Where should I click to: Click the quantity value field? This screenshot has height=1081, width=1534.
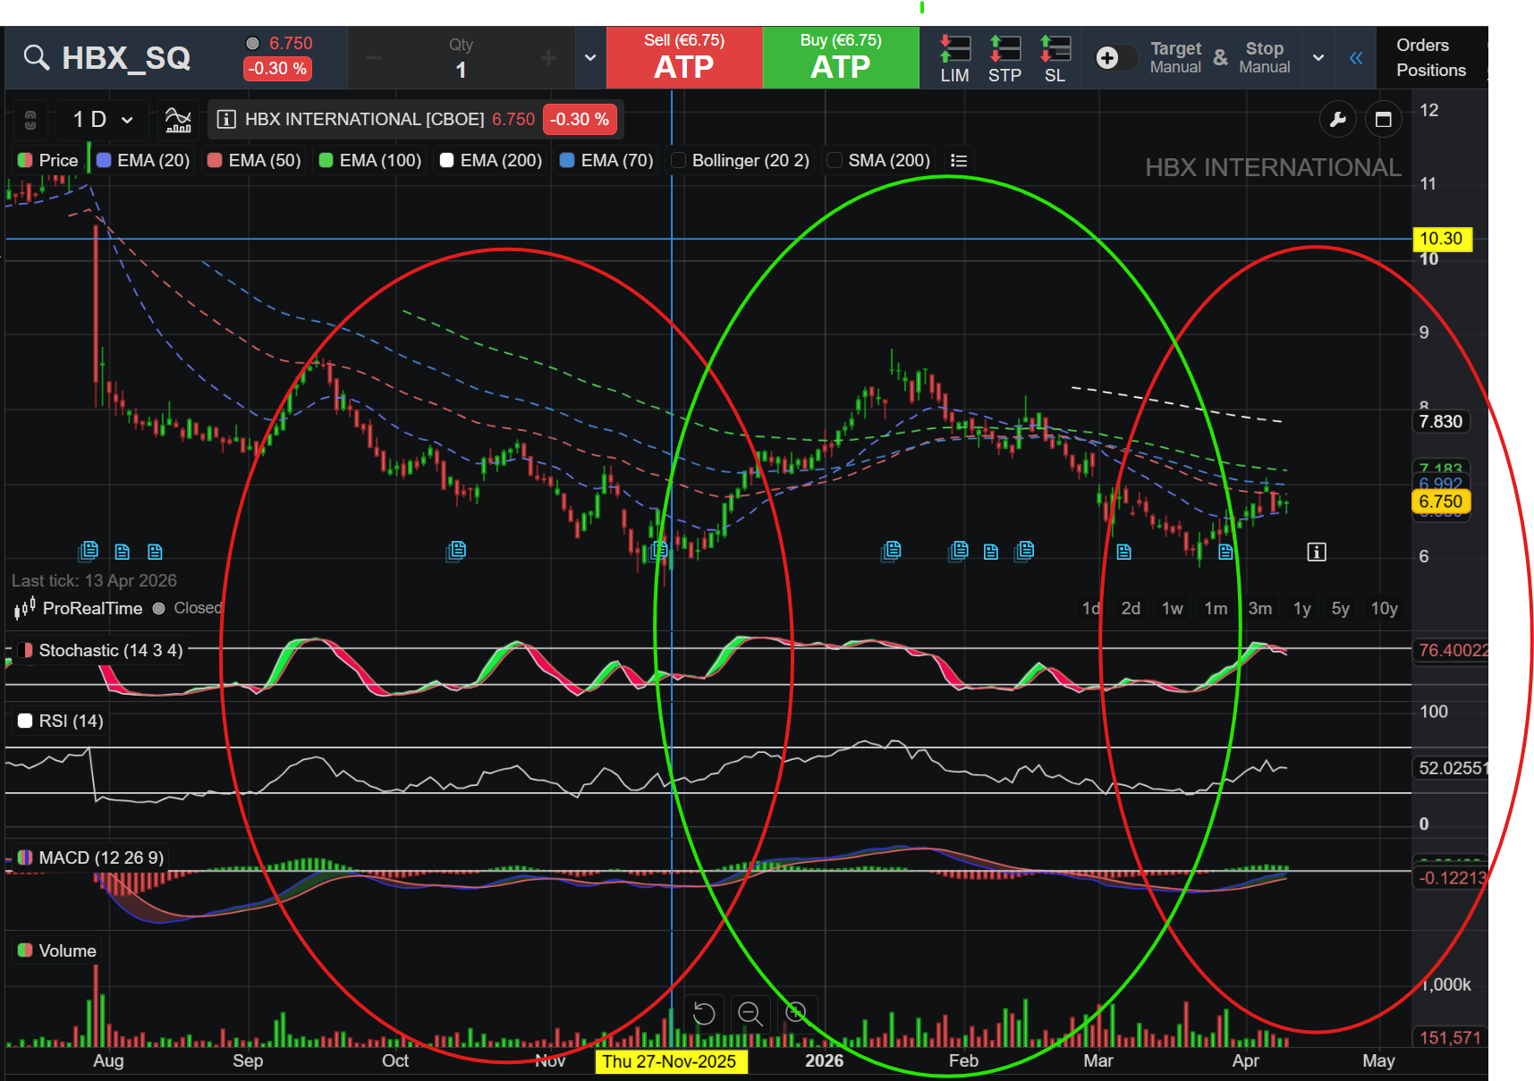pyautogui.click(x=461, y=70)
